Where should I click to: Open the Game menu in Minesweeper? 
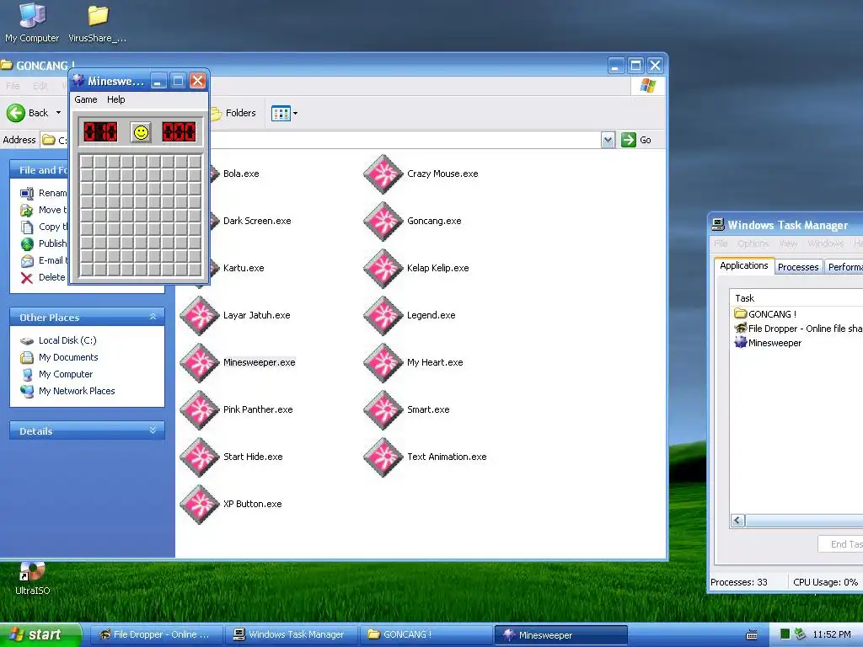(86, 99)
